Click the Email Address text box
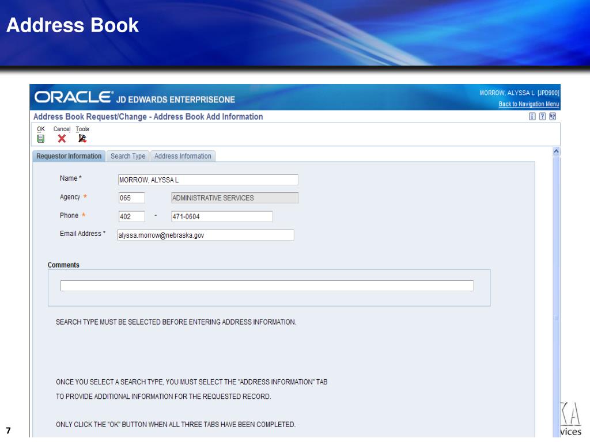This screenshot has width=590, height=442. pos(205,235)
